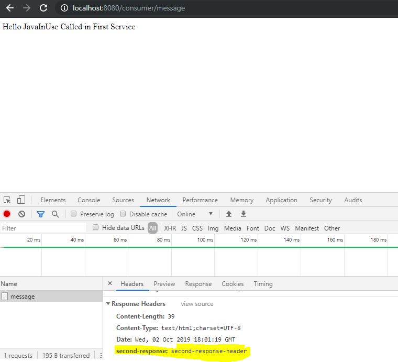This screenshot has height=362, width=398.
Task: Click the Hello JavaInUse page text
Action: click(x=69, y=27)
